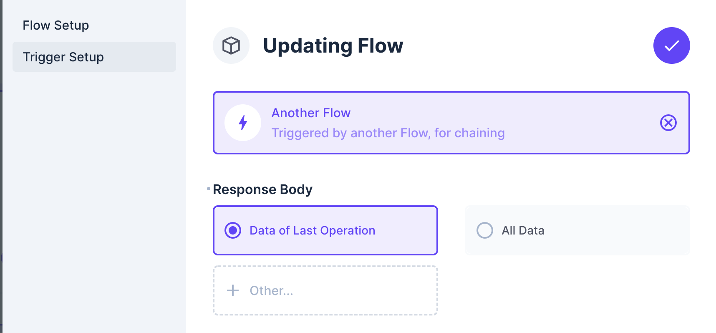The width and height of the screenshot is (716, 333).
Task: Switch to the Trigger Setup section
Action: coord(63,57)
